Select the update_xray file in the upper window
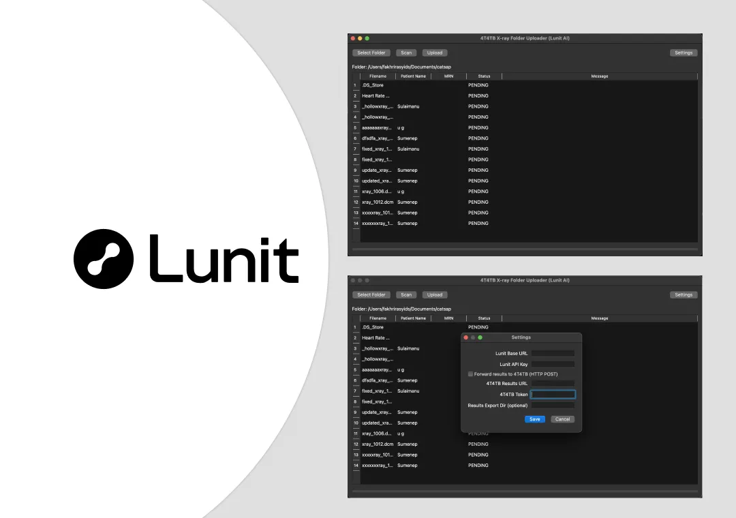 coord(525,170)
